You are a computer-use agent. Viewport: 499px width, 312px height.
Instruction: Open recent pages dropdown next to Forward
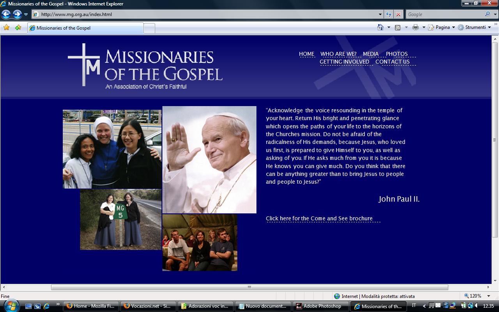coord(26,14)
